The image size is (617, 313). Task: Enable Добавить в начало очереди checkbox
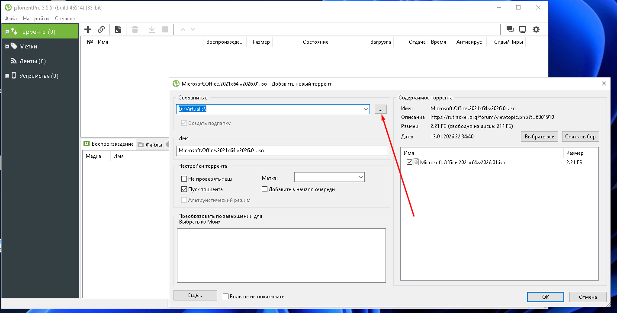[265, 189]
